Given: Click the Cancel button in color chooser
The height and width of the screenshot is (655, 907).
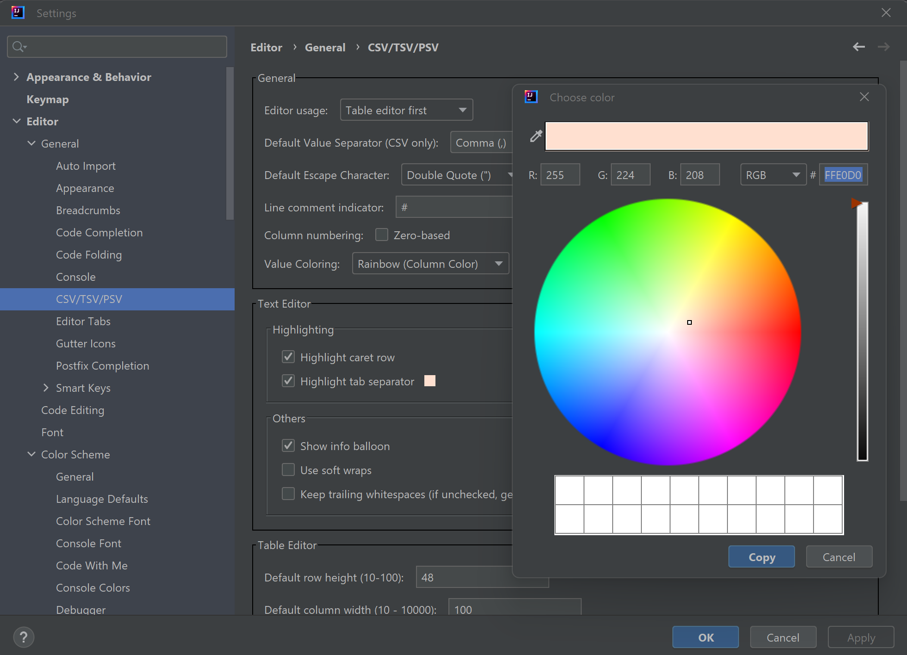Looking at the screenshot, I should pos(839,556).
